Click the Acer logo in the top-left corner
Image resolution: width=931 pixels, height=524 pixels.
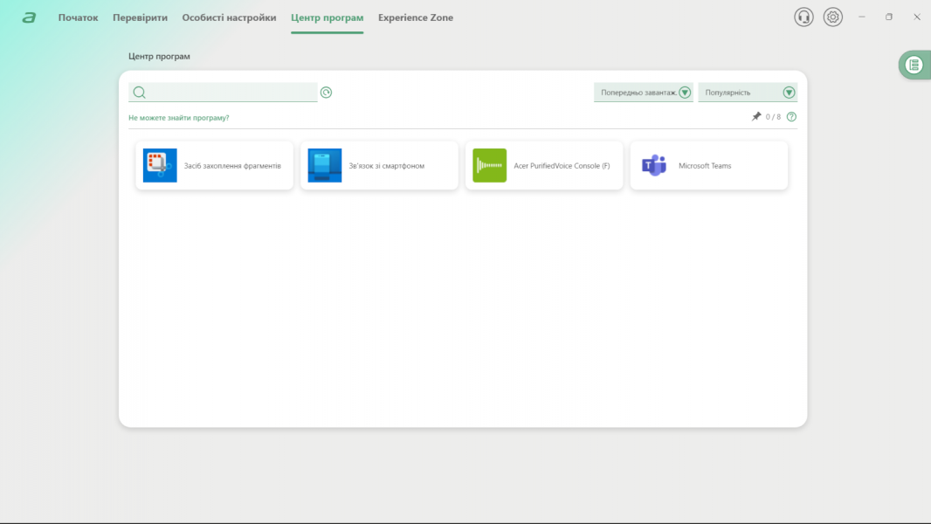pyautogui.click(x=30, y=17)
